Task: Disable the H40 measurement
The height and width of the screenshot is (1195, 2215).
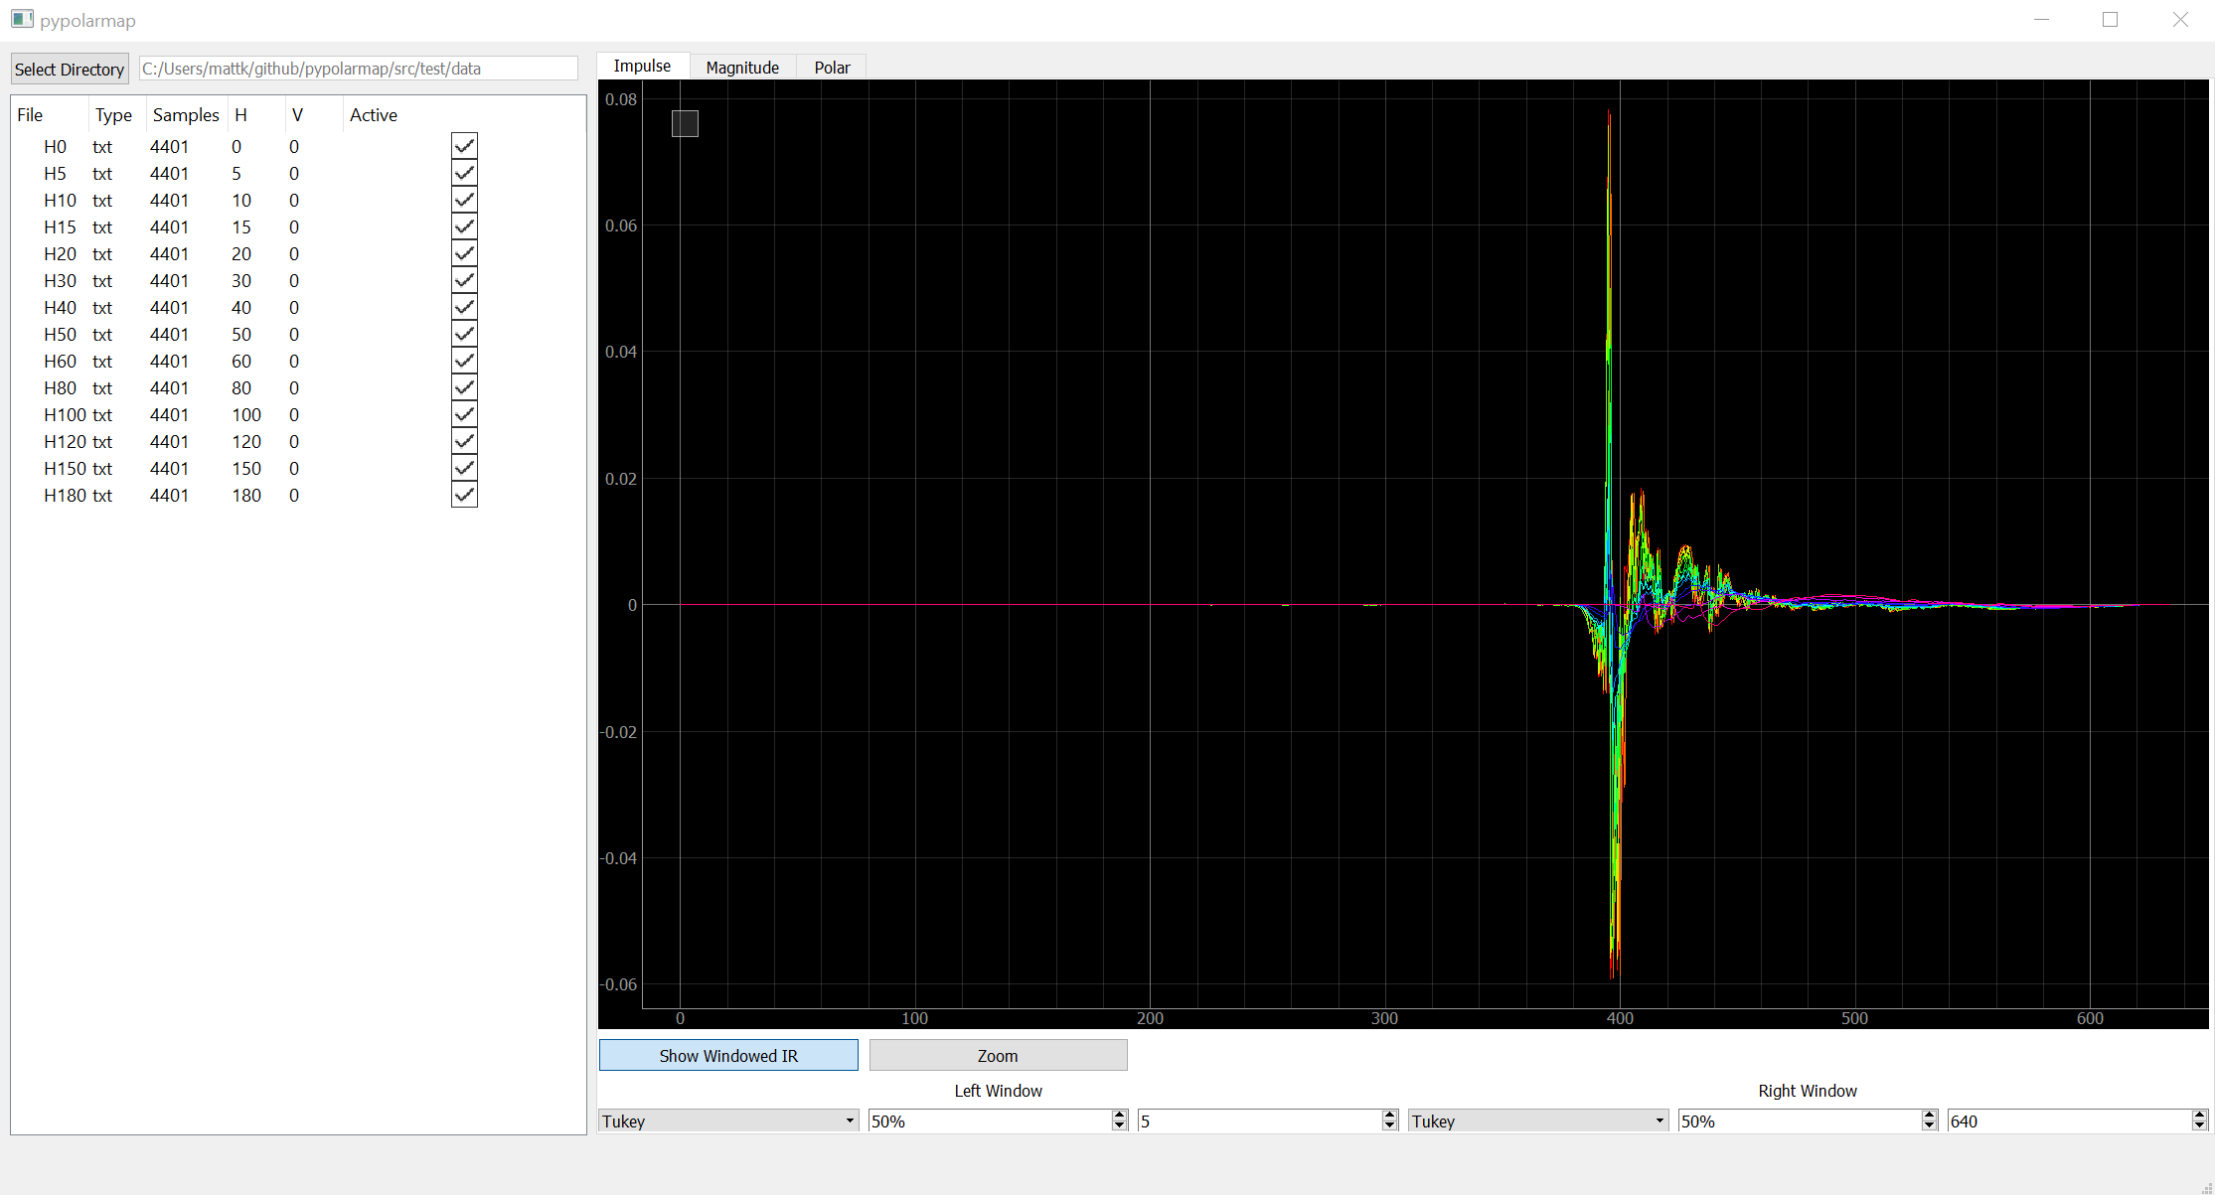Action: coord(464,307)
